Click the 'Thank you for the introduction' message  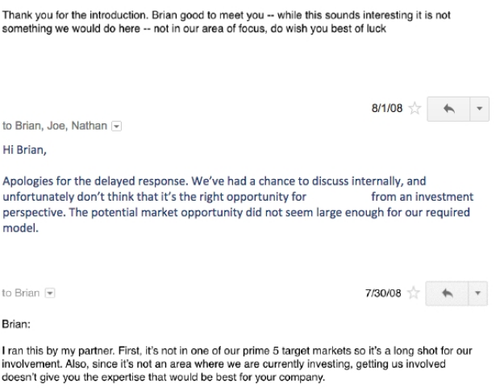(x=226, y=22)
